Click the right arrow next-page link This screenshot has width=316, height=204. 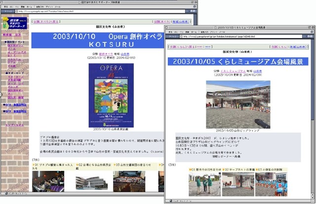[207, 47]
